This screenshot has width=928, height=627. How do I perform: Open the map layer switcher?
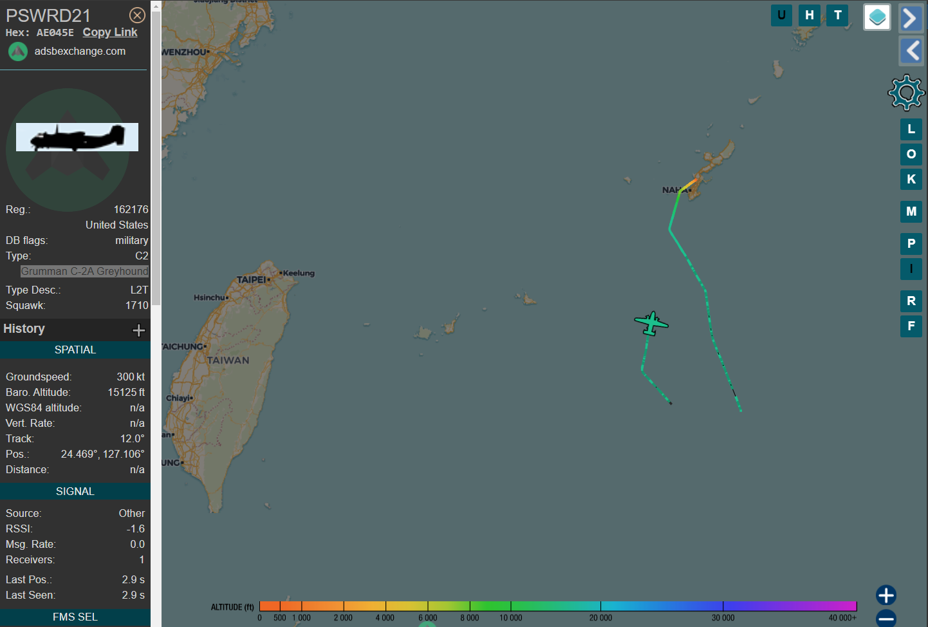[x=877, y=17]
